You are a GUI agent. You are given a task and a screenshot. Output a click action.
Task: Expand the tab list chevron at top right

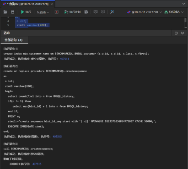click(x=183, y=4)
